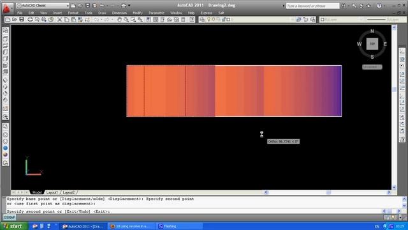The image size is (408, 230).
Task: Click the keyword search input field
Action: (x=312, y=6)
